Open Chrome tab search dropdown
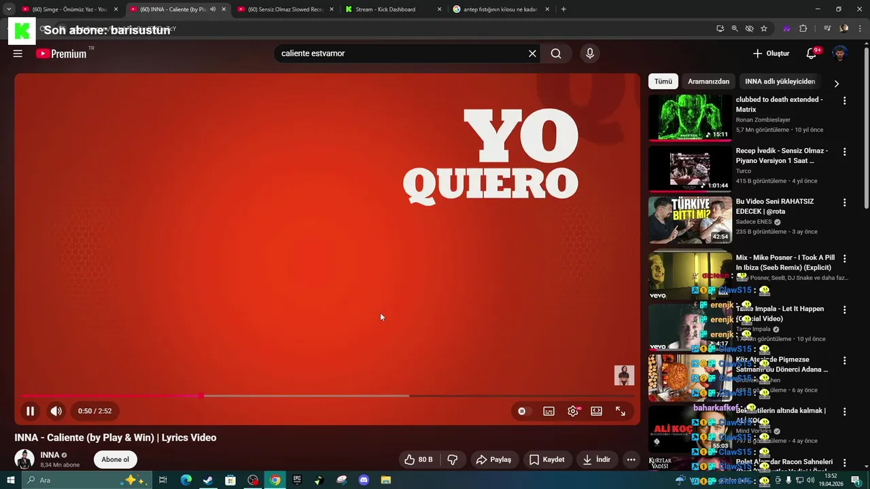The width and height of the screenshot is (870, 489). pos(9,10)
